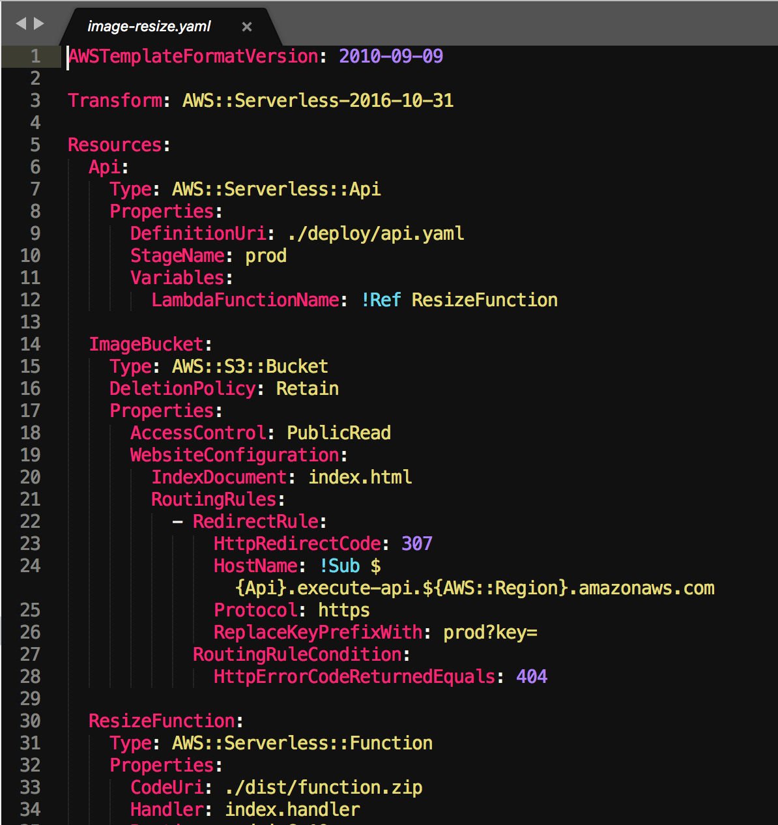Click the Transform key
Screen dimensions: 778x825
115,100
